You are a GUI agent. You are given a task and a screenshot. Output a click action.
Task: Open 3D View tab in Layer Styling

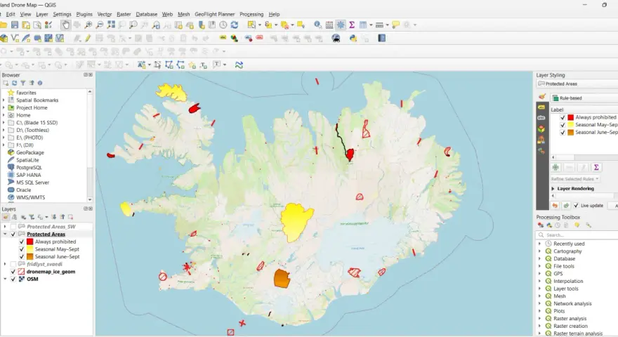click(x=541, y=129)
